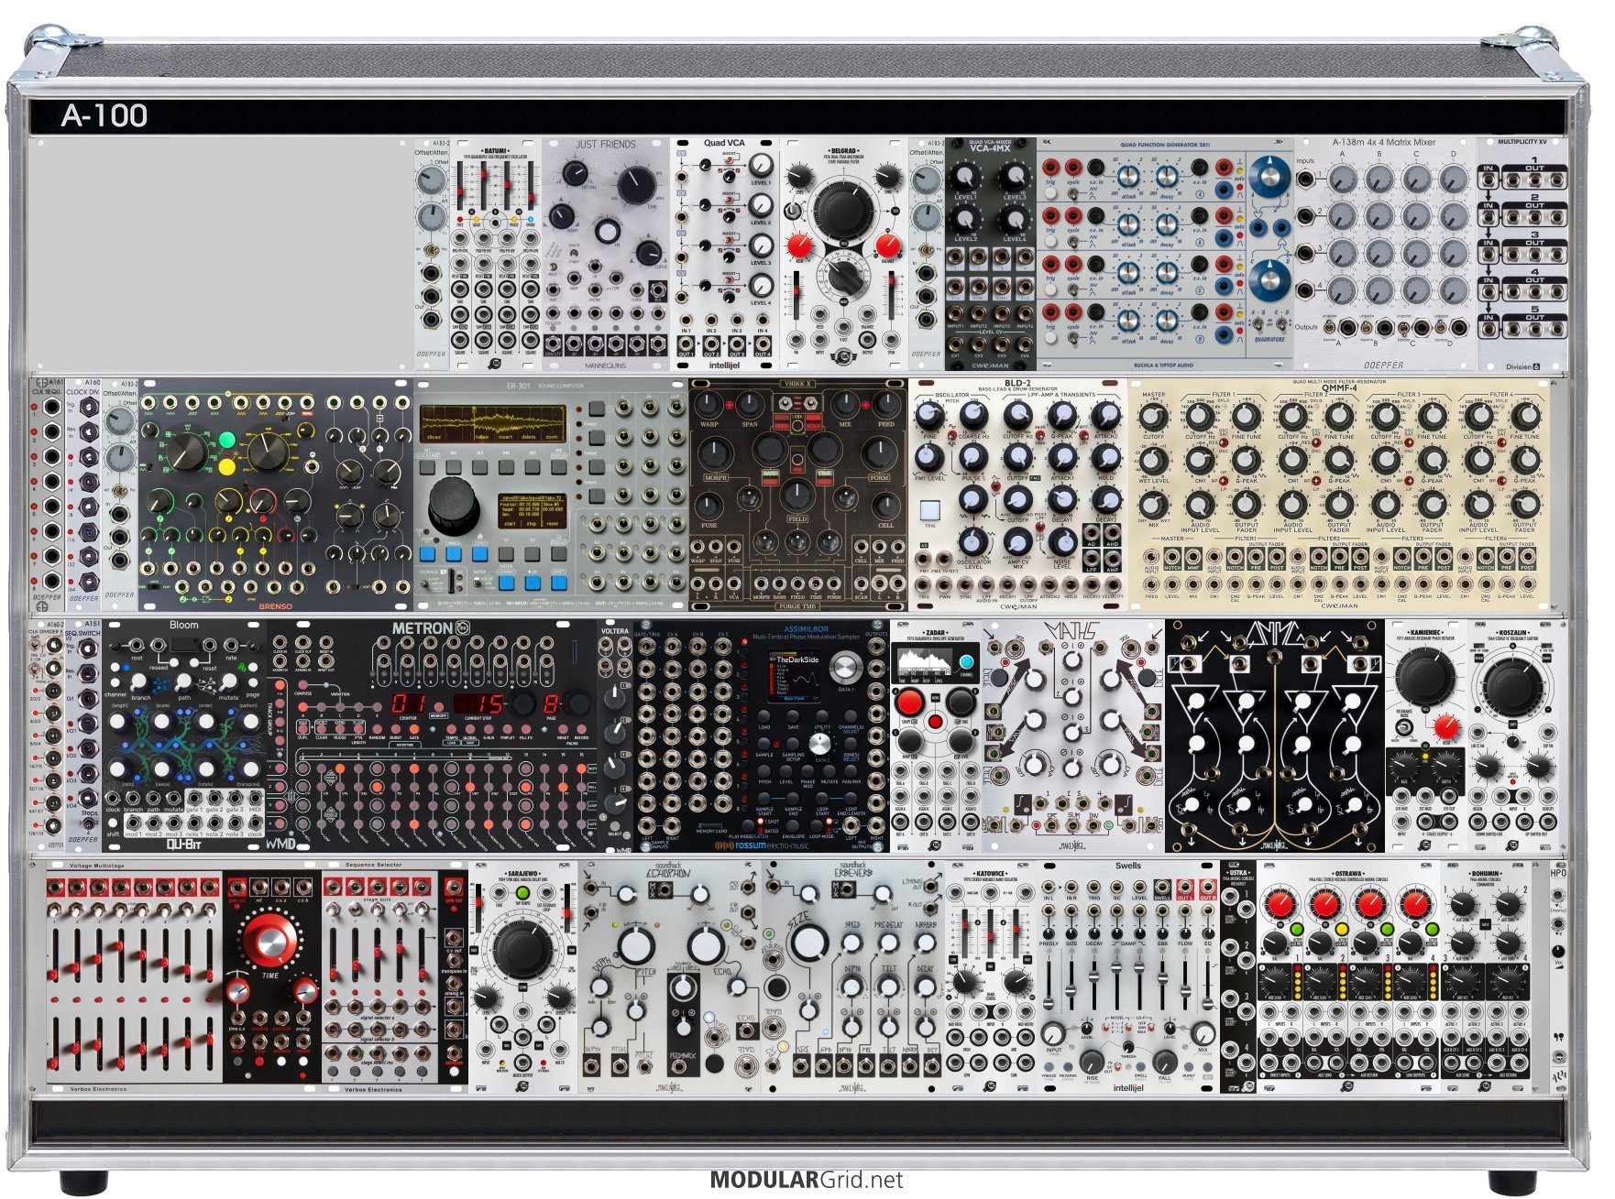Screen dimensions: 1615x1199
Task: Select the Batumi quadruple LFO module
Action: [x=496, y=254]
